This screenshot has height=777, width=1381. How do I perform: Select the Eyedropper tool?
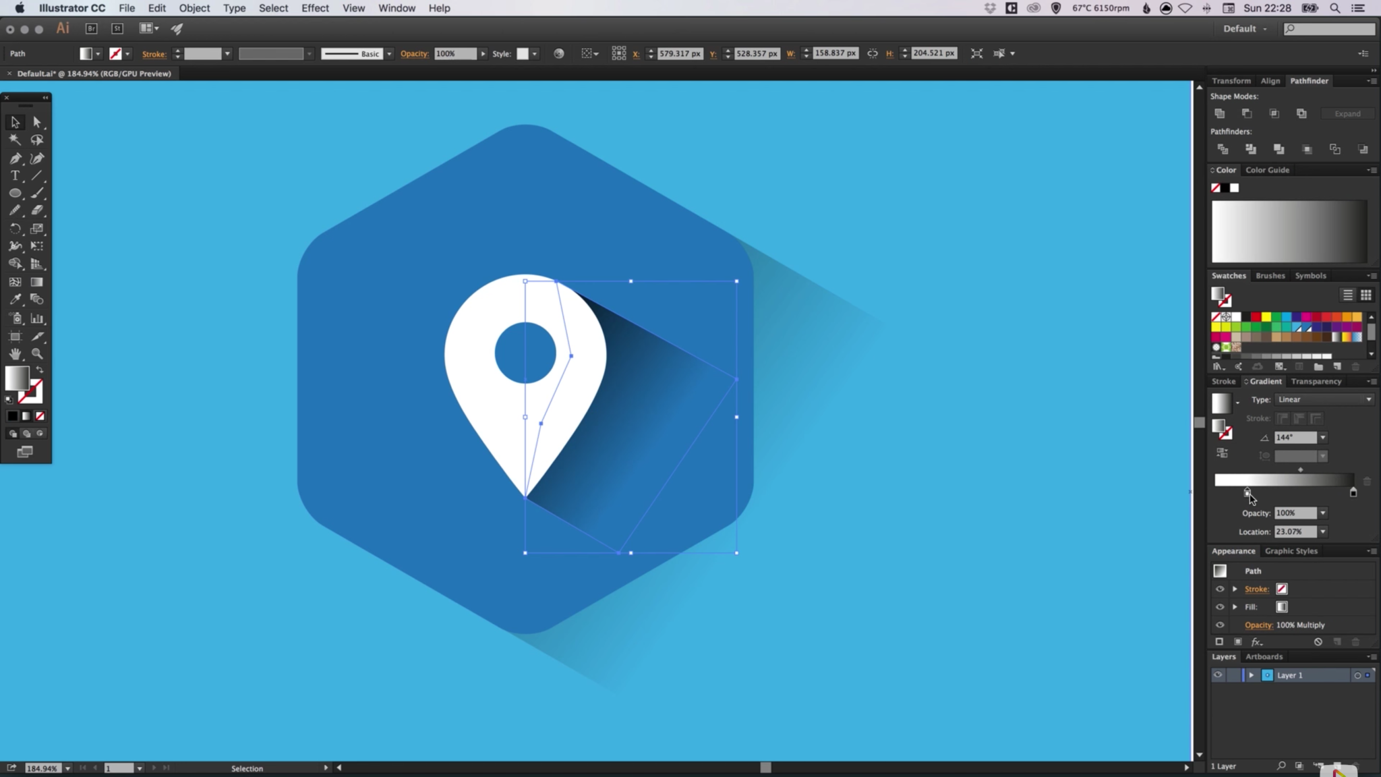[x=15, y=299]
